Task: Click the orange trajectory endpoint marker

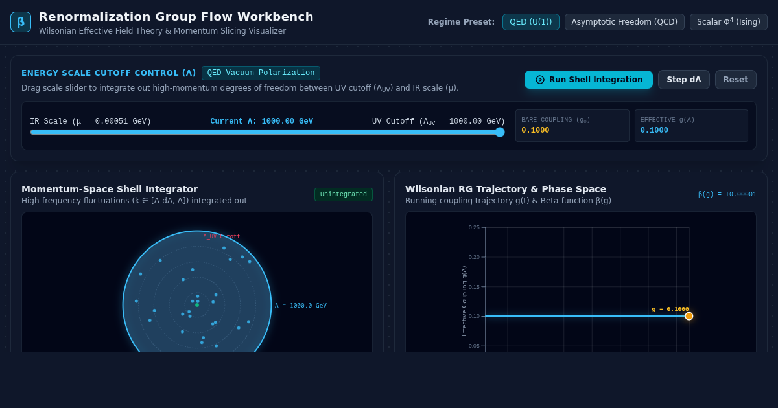Action: point(689,316)
